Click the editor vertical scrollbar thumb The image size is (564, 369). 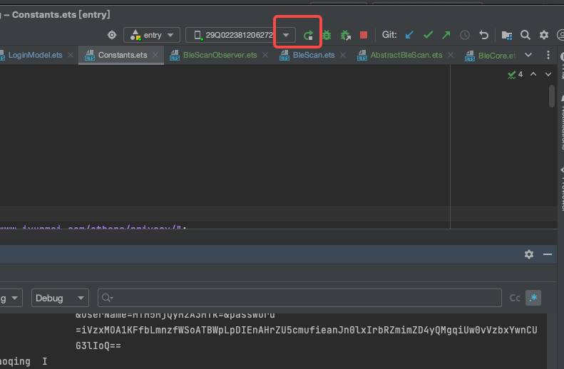[552, 96]
